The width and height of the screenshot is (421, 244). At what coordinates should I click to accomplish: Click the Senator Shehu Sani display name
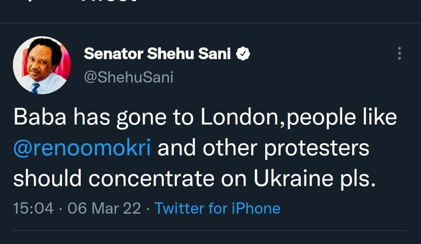(x=158, y=54)
